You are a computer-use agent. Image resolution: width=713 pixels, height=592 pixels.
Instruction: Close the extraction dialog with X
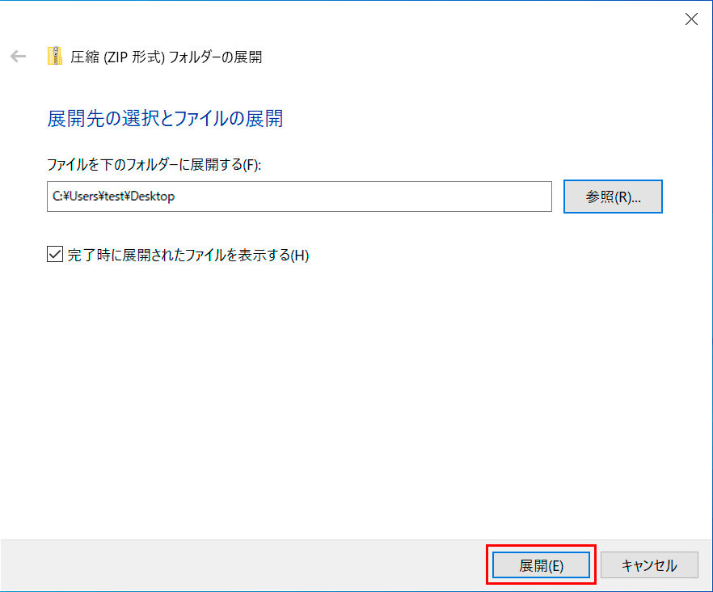pyautogui.click(x=691, y=19)
